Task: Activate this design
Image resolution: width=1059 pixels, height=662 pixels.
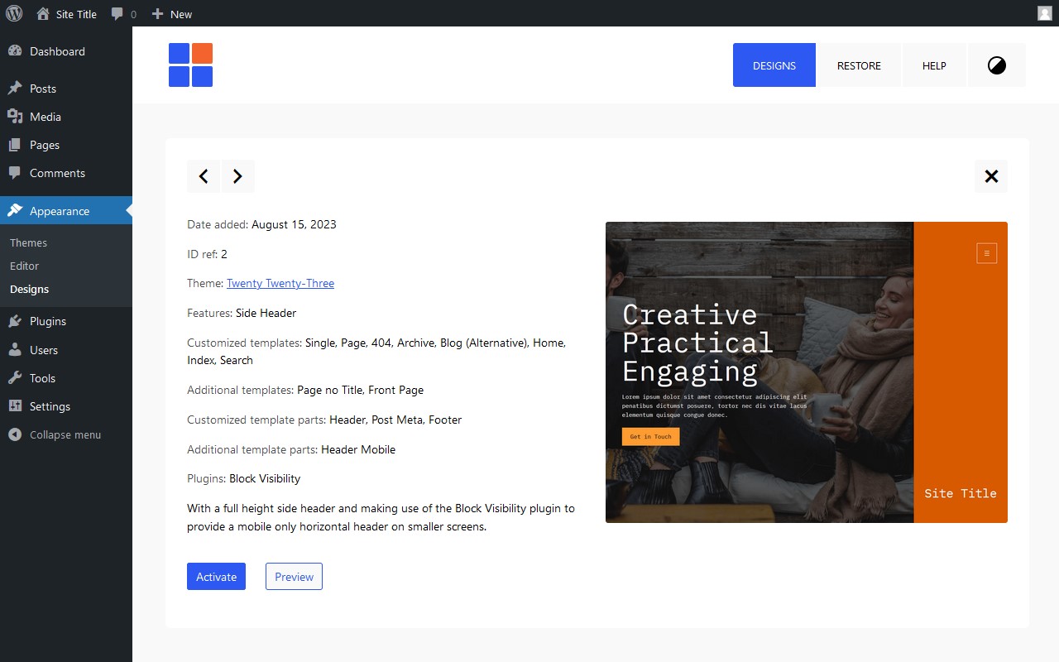Action: (216, 577)
